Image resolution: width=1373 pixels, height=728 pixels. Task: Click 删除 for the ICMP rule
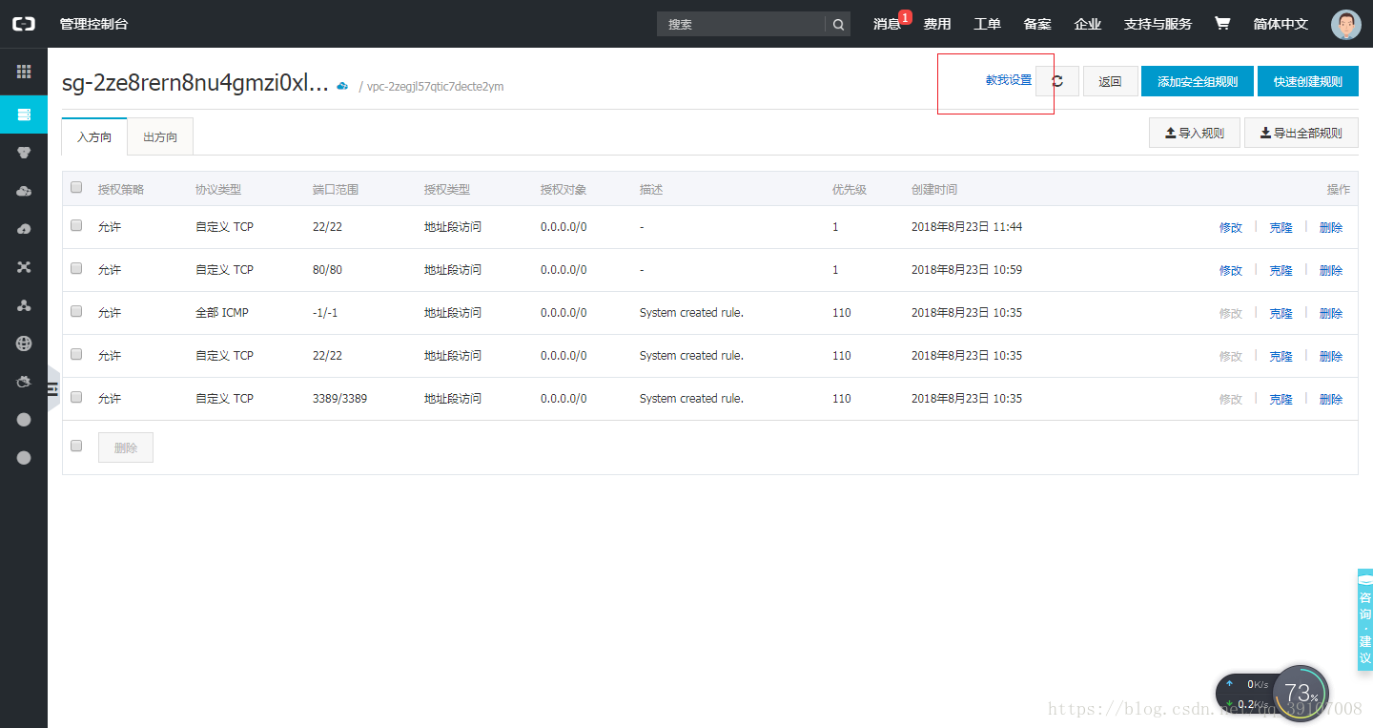pos(1331,314)
